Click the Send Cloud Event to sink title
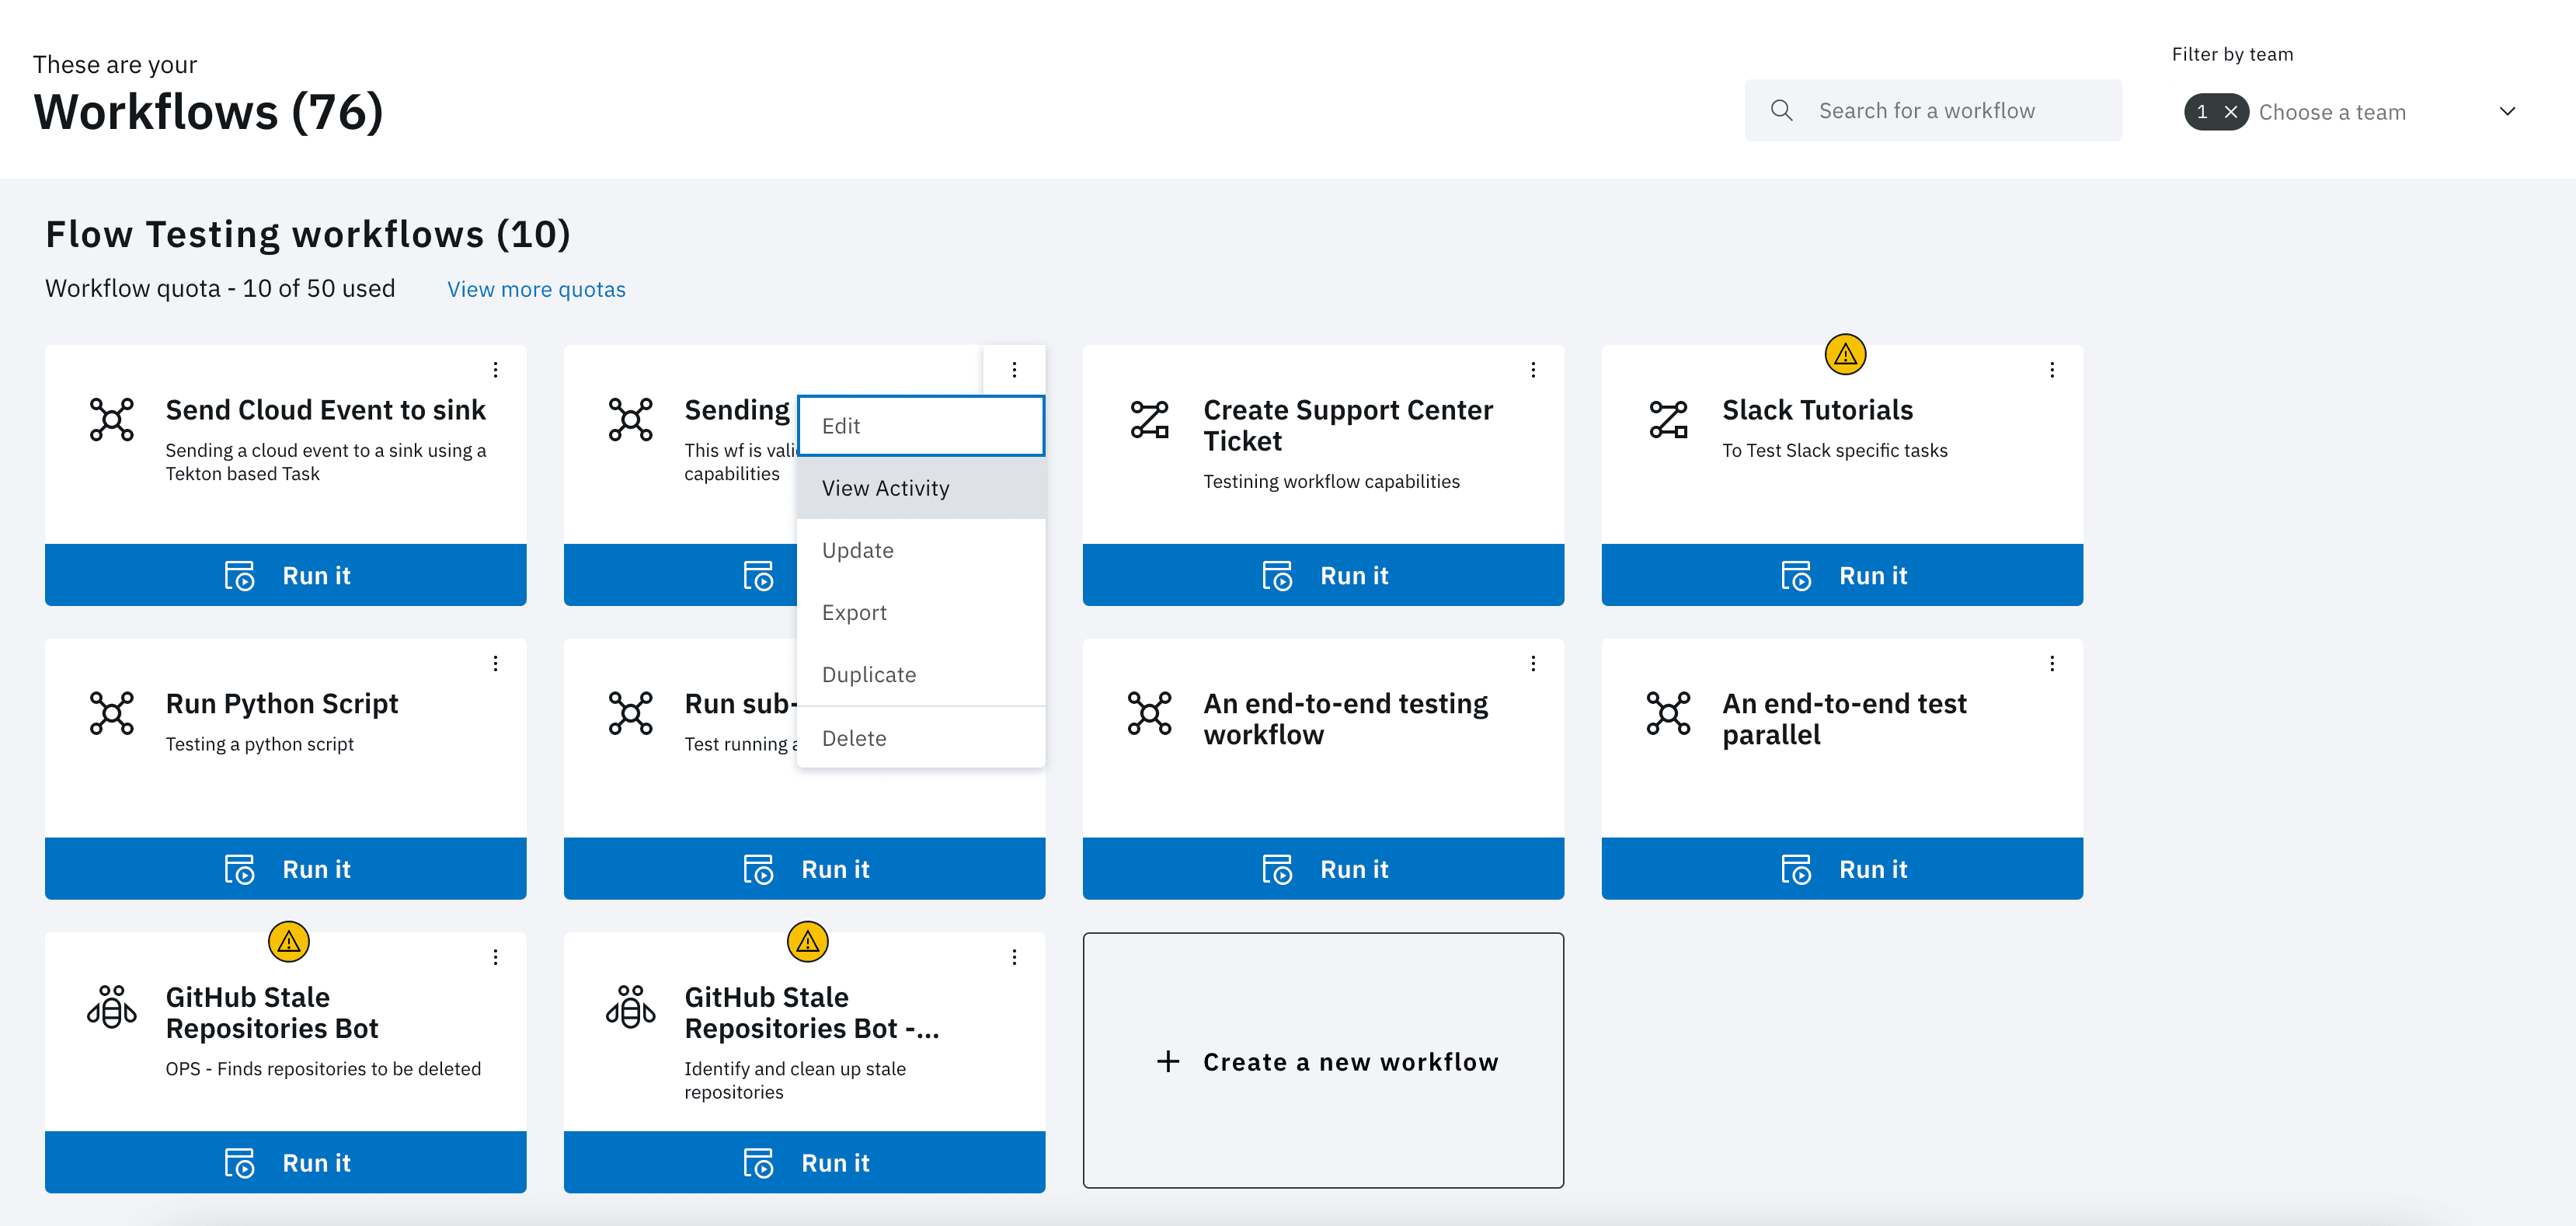 [x=325, y=410]
